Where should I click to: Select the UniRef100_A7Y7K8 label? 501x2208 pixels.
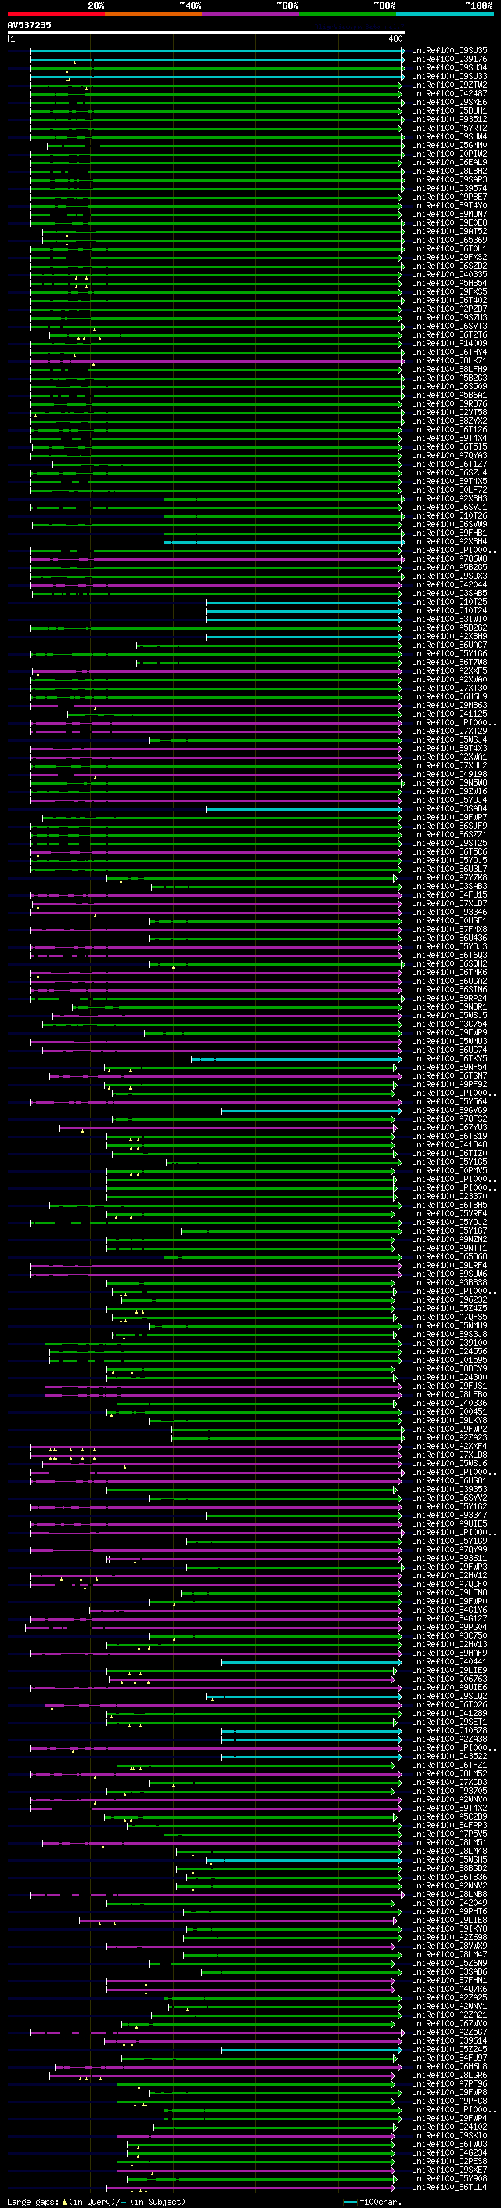pyautogui.click(x=449, y=878)
